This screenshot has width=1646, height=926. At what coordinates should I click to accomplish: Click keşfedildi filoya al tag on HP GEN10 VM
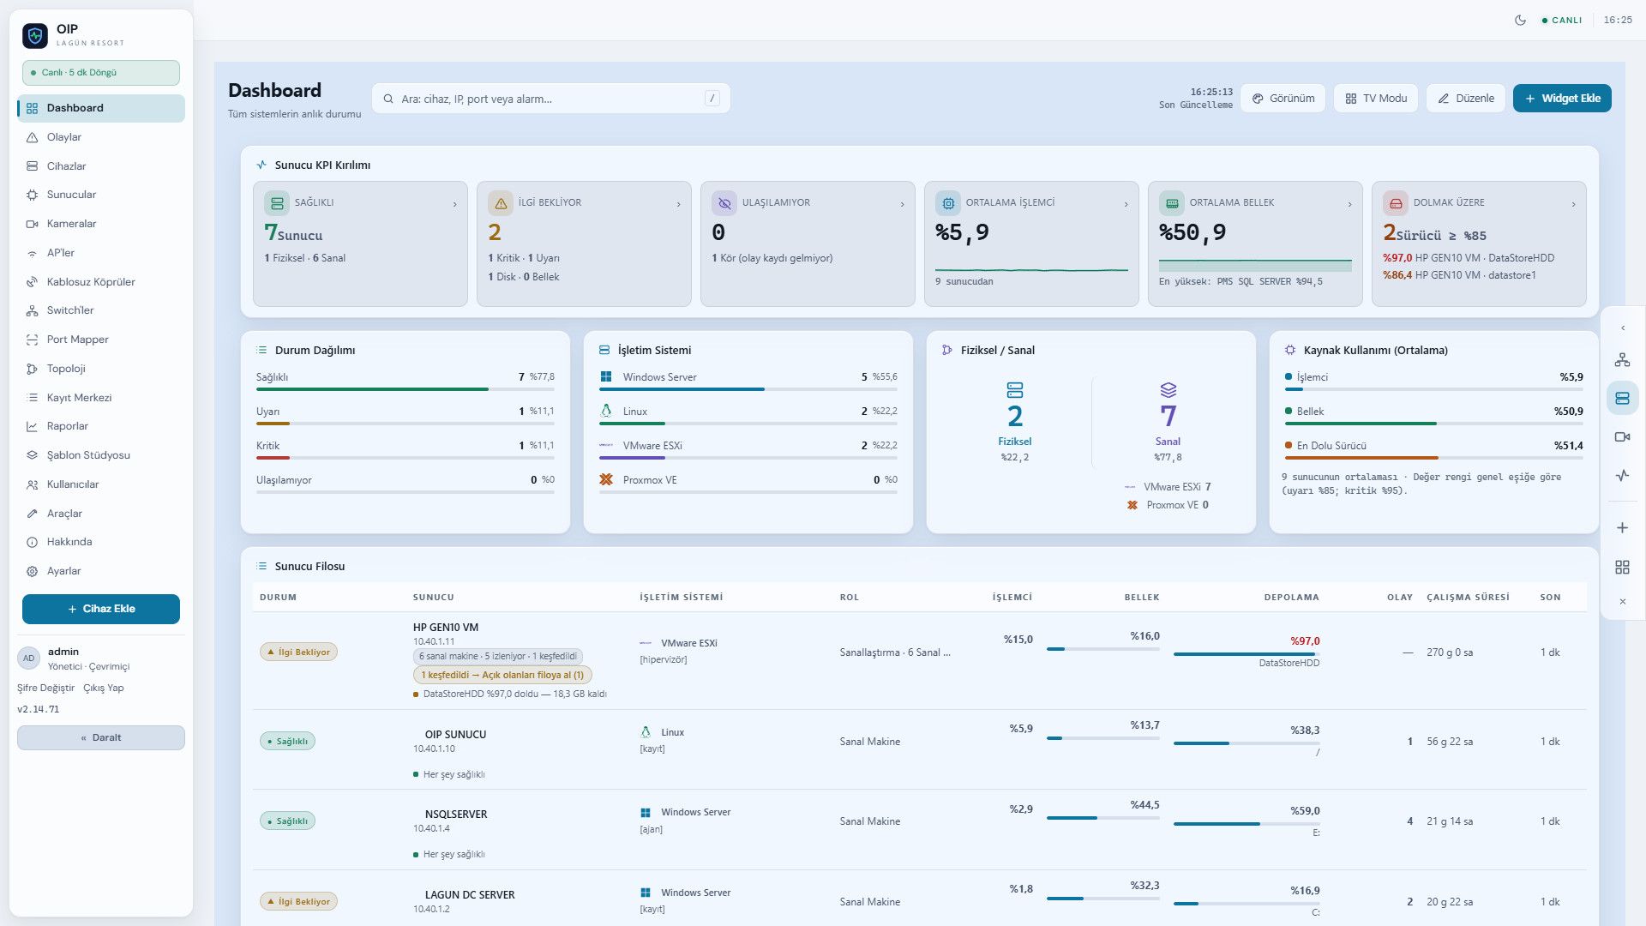502,675
